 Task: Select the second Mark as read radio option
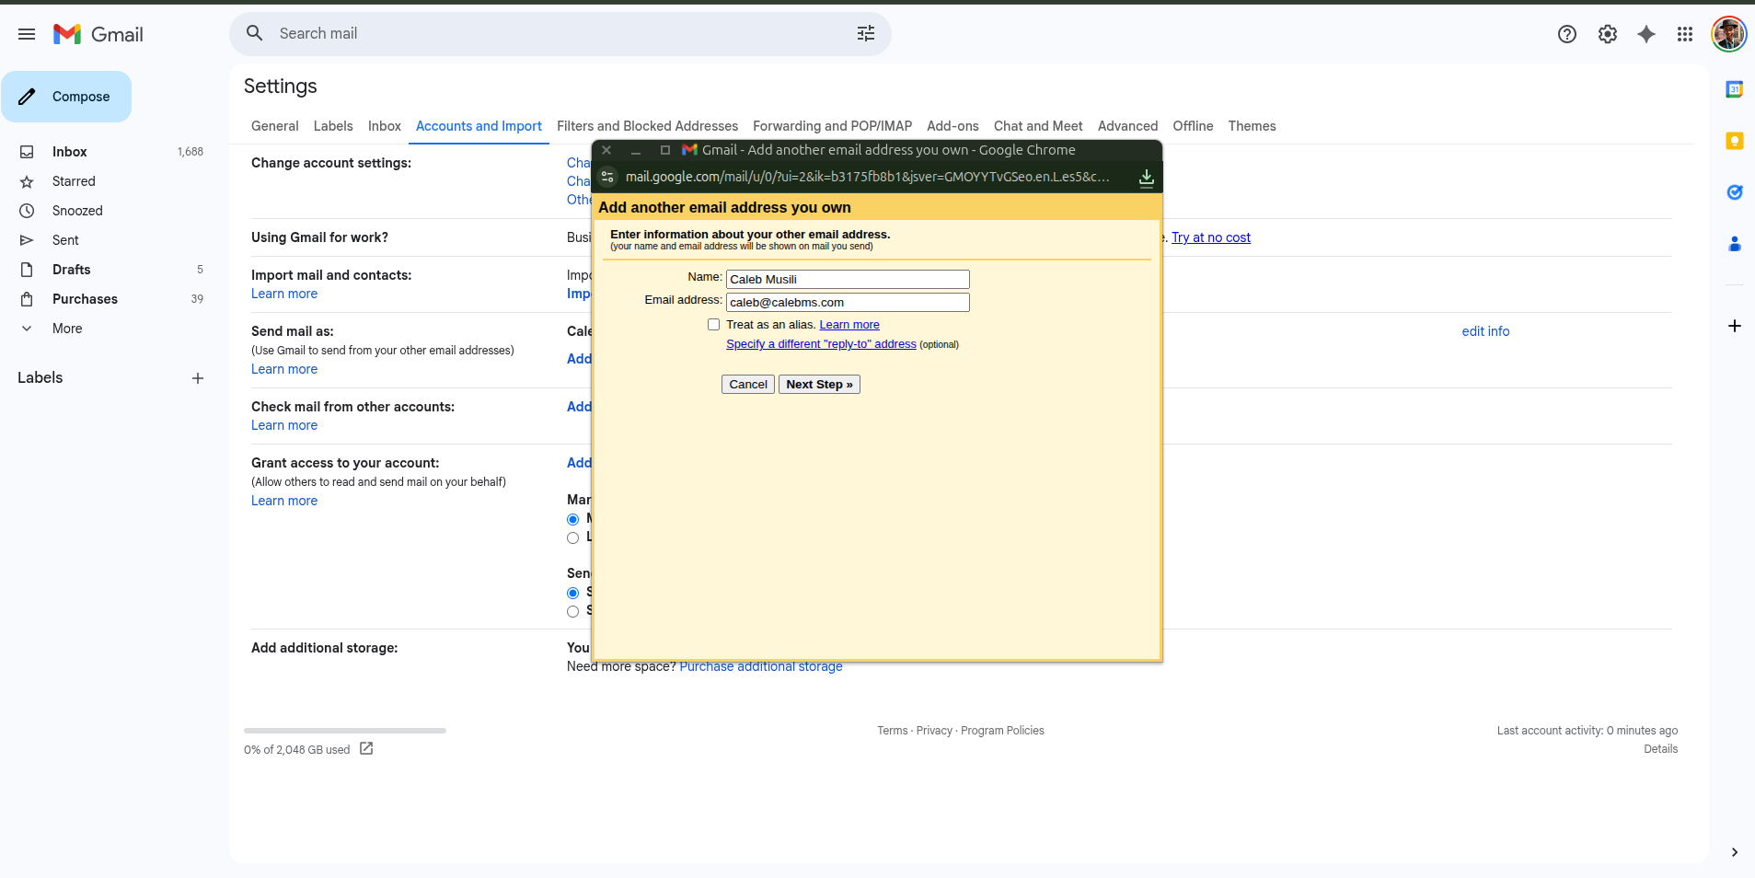coord(573,537)
